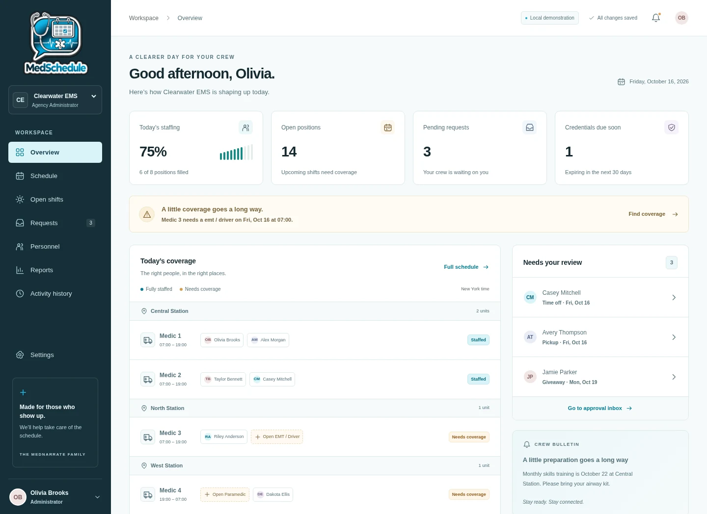
Task: Click the calendar icon beside the date
Action: tap(621, 81)
